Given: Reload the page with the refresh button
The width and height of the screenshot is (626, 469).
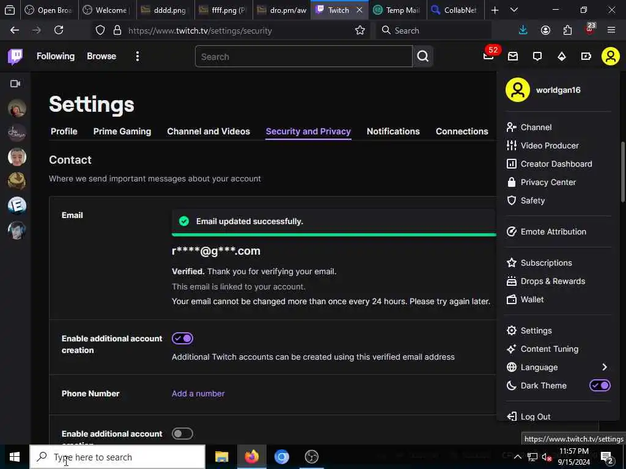Looking at the screenshot, I should tap(59, 30).
